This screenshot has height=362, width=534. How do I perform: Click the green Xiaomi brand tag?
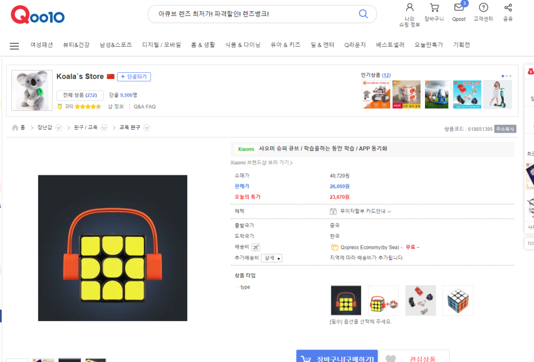point(246,149)
